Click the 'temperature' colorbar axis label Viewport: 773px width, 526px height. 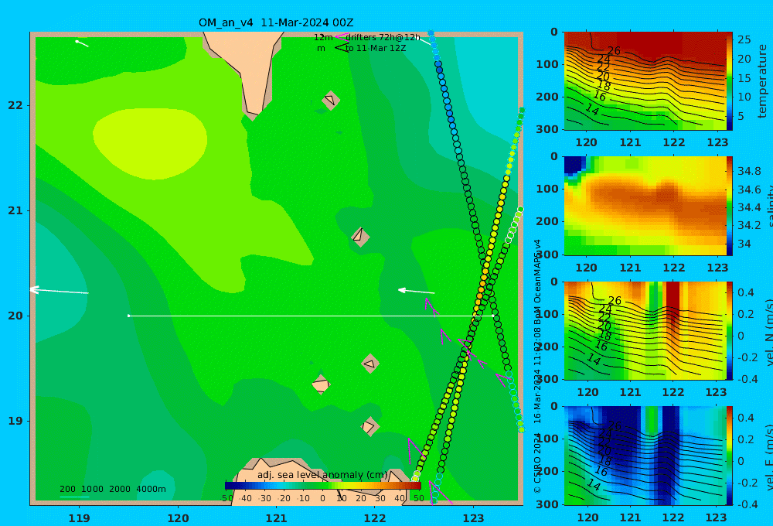click(x=763, y=81)
